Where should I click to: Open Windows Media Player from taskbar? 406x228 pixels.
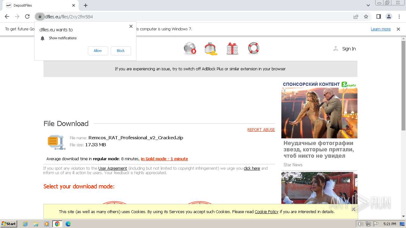tap(47, 224)
